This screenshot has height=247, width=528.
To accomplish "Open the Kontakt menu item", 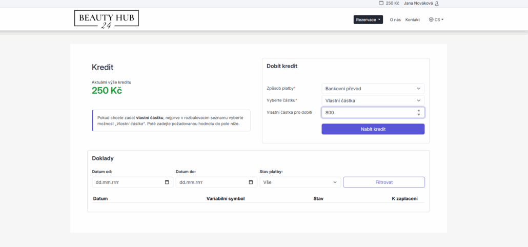I will click(x=412, y=20).
